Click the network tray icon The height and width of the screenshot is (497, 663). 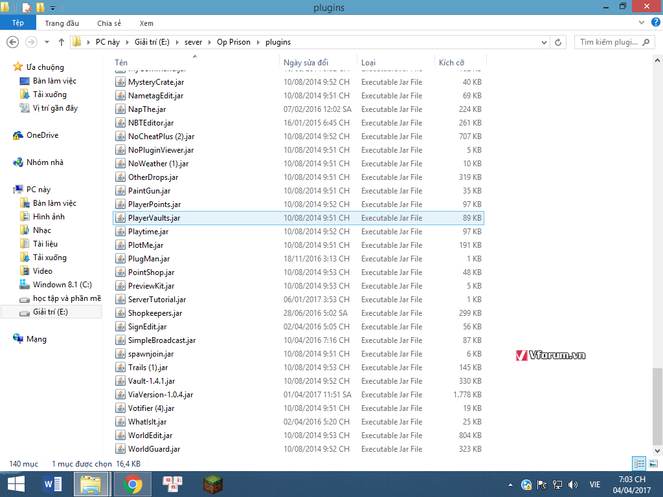[x=557, y=485]
